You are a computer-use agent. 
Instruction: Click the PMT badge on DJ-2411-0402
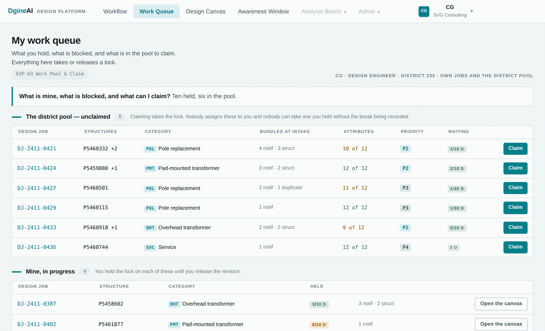pyautogui.click(x=174, y=324)
